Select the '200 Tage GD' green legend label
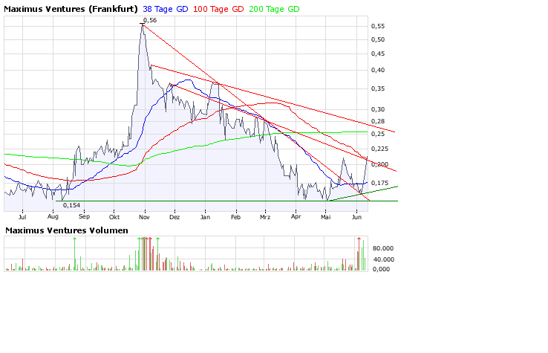 pyautogui.click(x=274, y=9)
